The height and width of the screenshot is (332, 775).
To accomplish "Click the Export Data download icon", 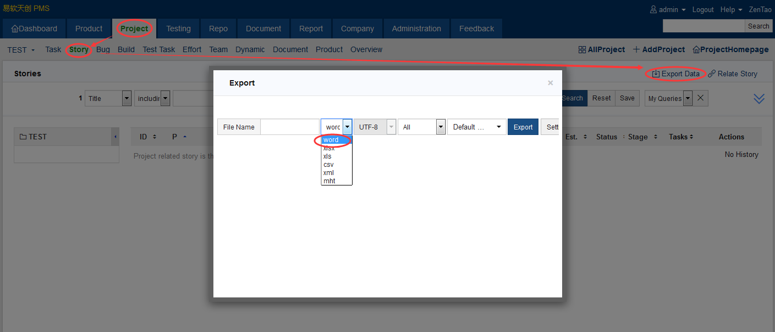I will [656, 74].
